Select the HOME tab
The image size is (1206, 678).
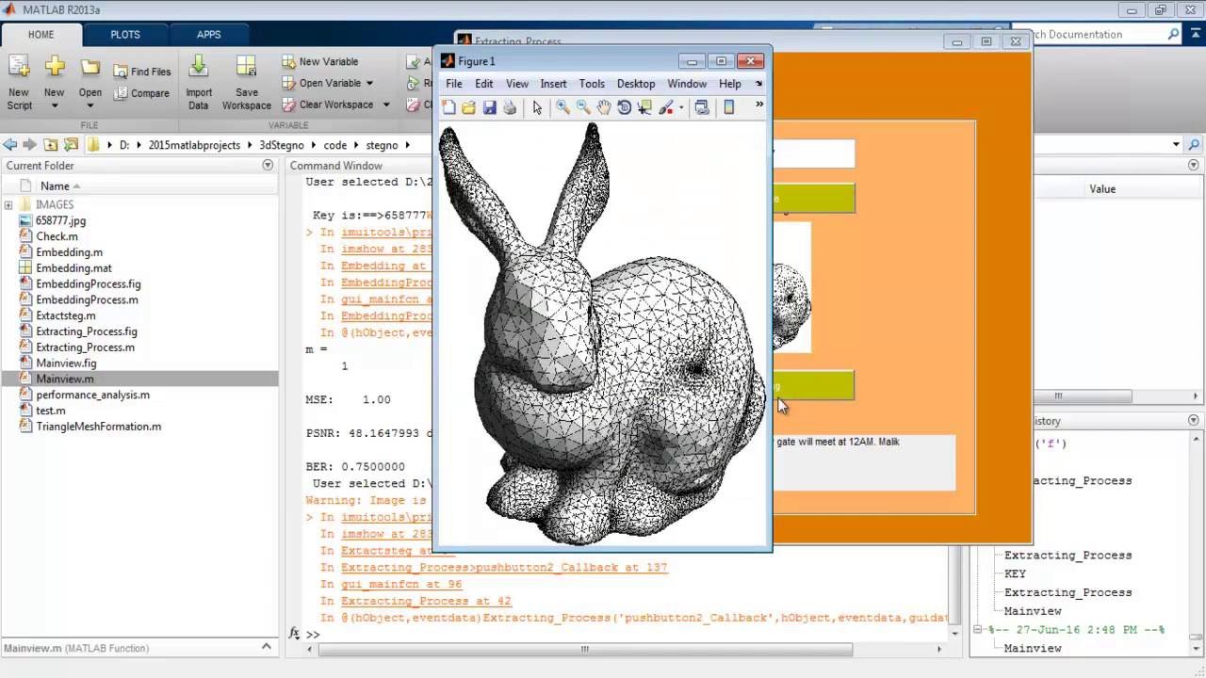[x=41, y=34]
